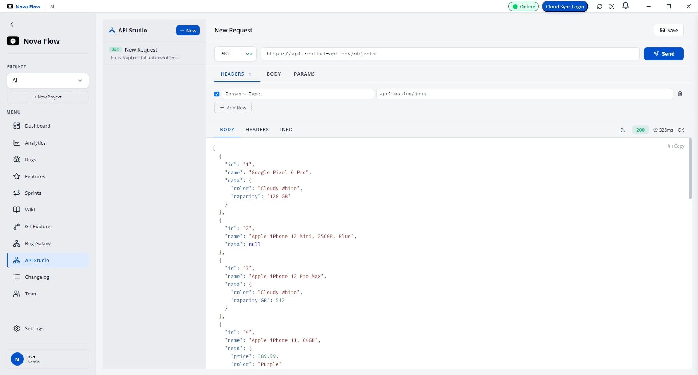Collapse sidebar with back chevron
This screenshot has height=375, width=698.
(12, 24)
